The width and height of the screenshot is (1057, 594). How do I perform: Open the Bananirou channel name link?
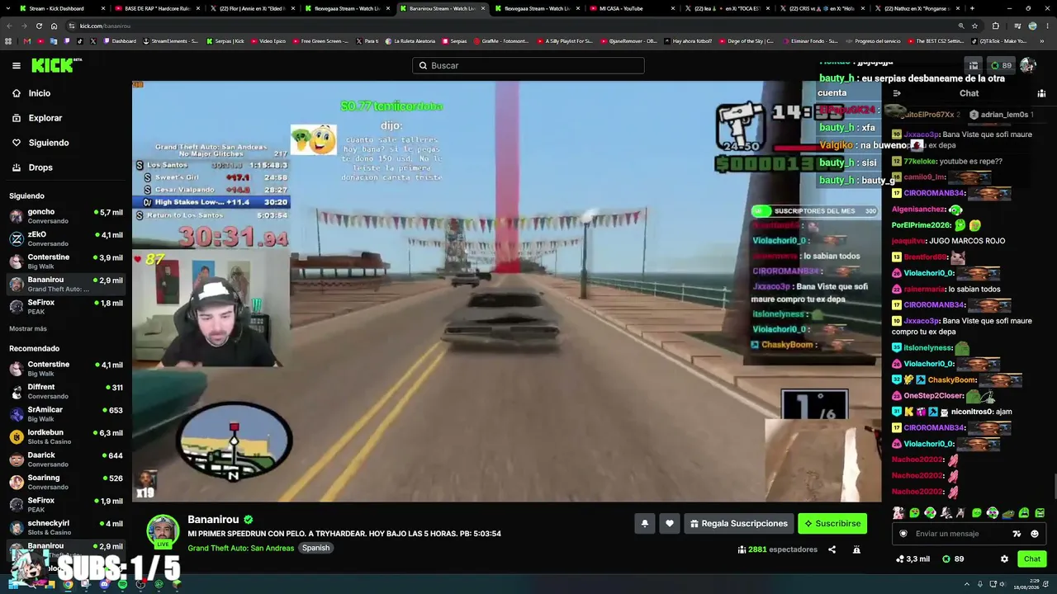[213, 520]
